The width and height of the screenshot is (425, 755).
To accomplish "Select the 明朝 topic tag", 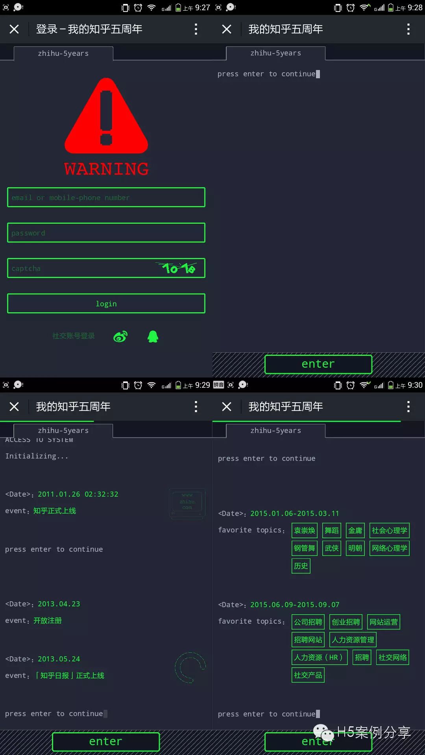I will click(355, 548).
